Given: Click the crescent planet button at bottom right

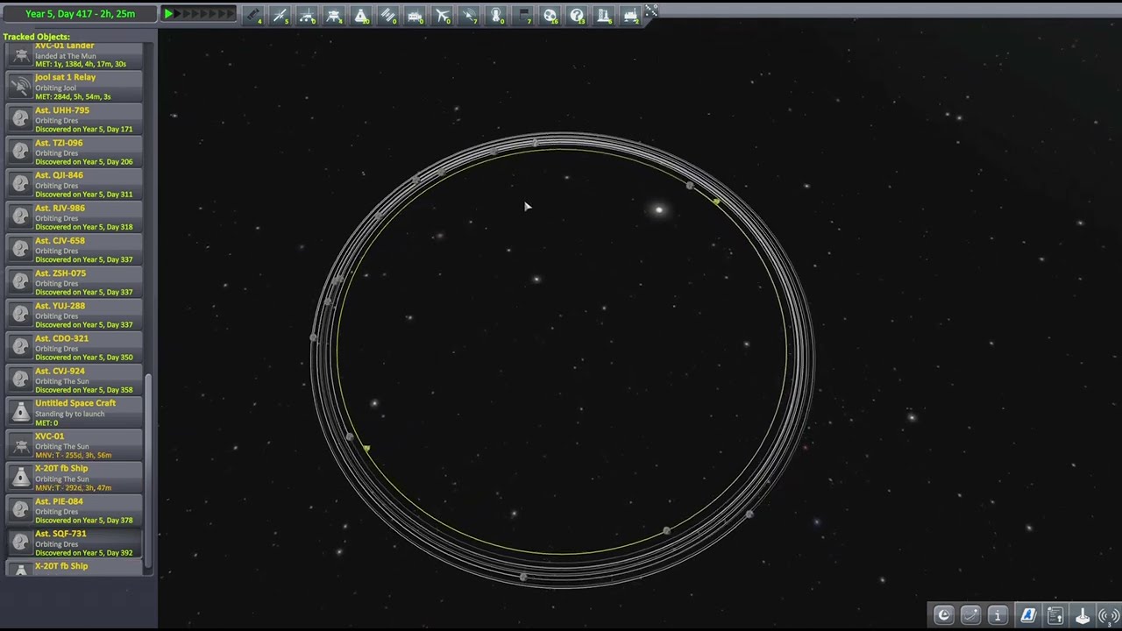Looking at the screenshot, I should pyautogui.click(x=943, y=615).
